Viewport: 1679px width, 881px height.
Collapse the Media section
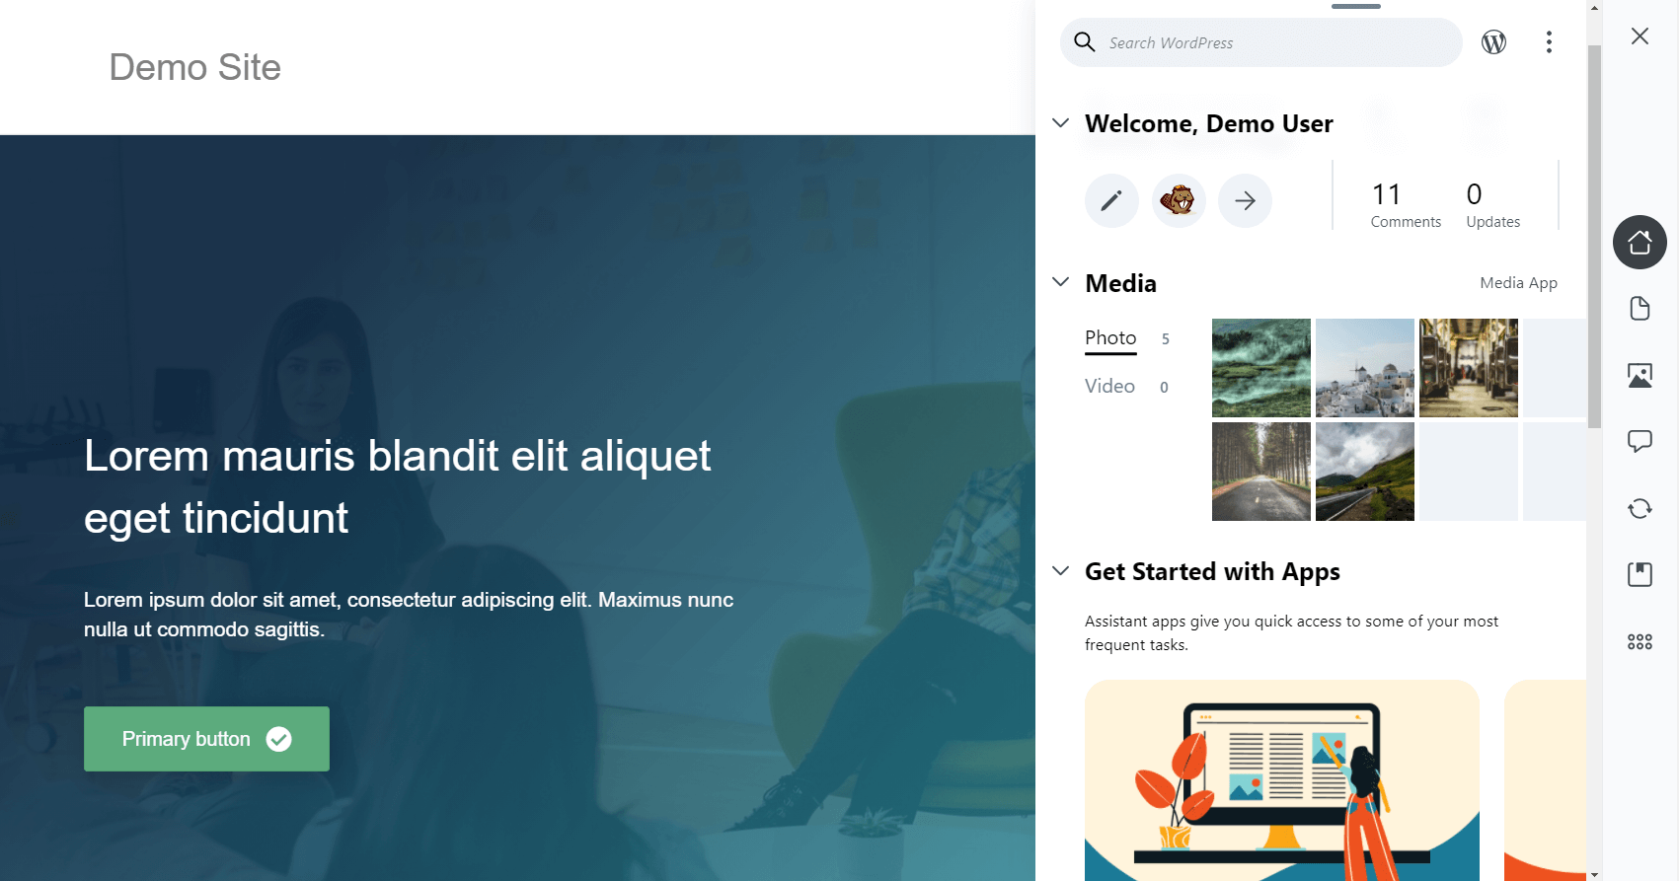click(1061, 282)
